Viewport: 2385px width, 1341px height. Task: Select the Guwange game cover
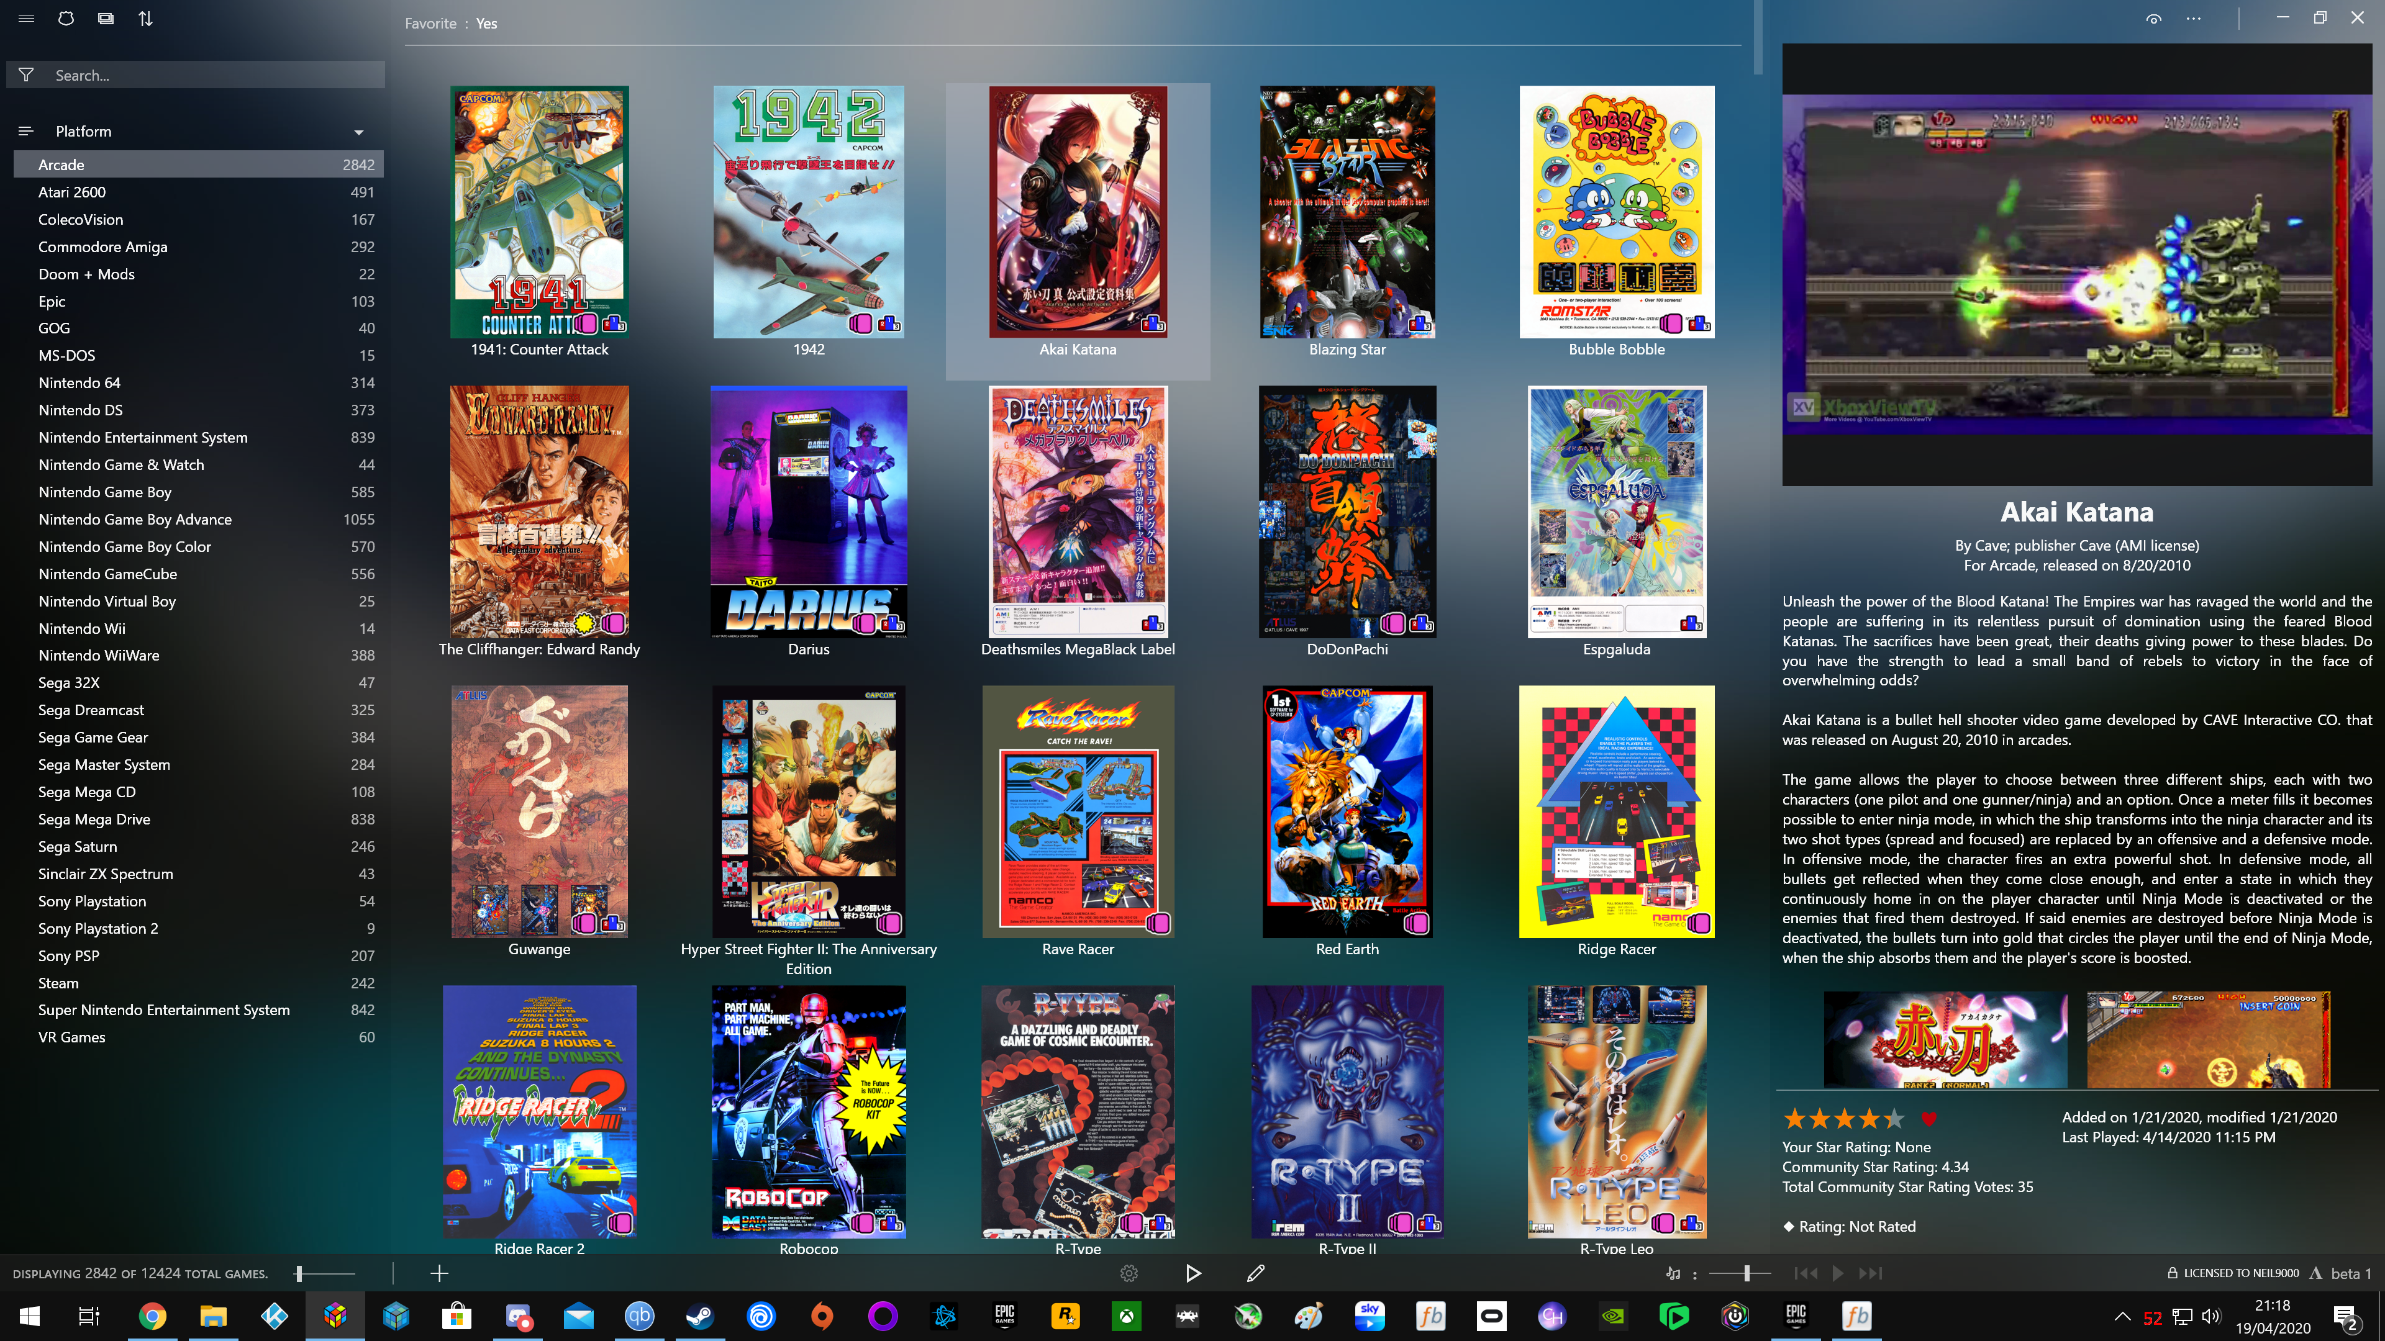(x=540, y=811)
